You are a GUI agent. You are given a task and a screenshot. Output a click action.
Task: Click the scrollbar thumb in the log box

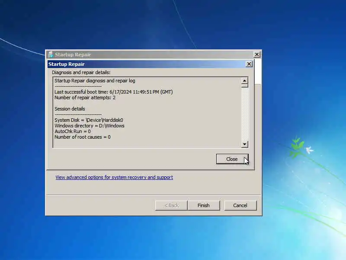click(x=244, y=85)
